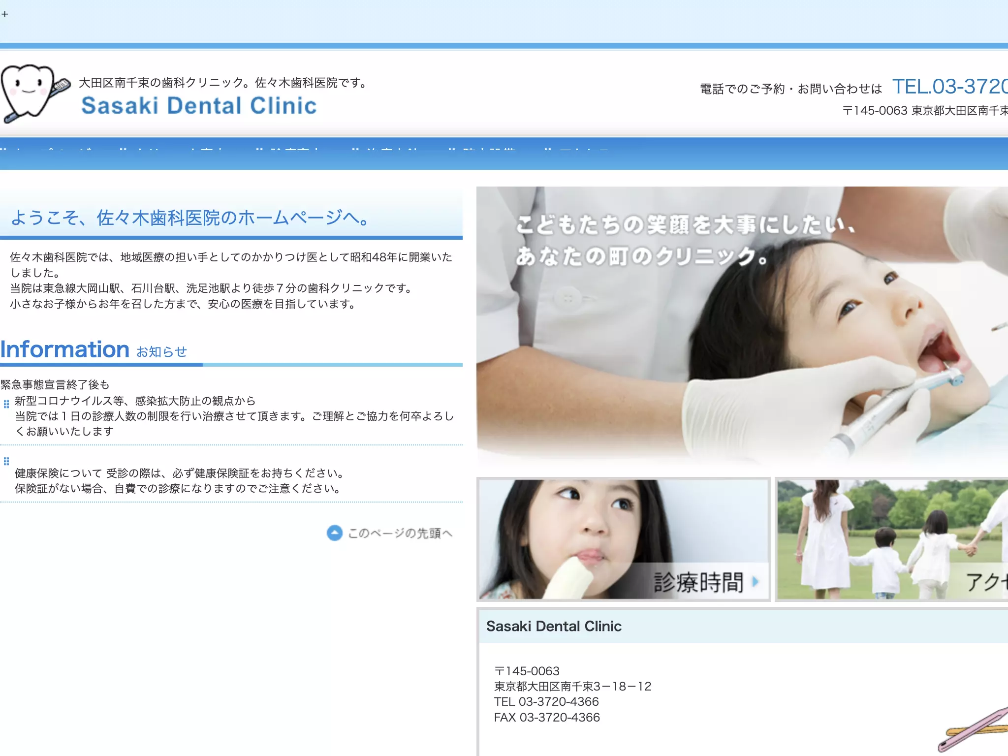Click the FAX 03-3720-4366 line in sidebar
This screenshot has height=756, width=1008.
[547, 718]
